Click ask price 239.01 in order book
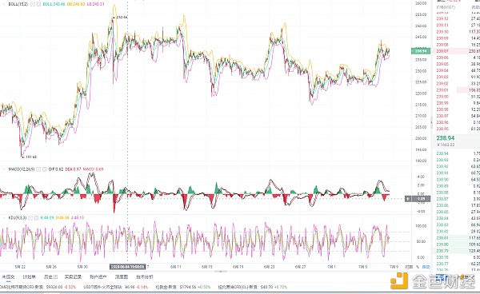Image resolution: width=480 pixels, height=294 pixels. pyautogui.click(x=442, y=89)
